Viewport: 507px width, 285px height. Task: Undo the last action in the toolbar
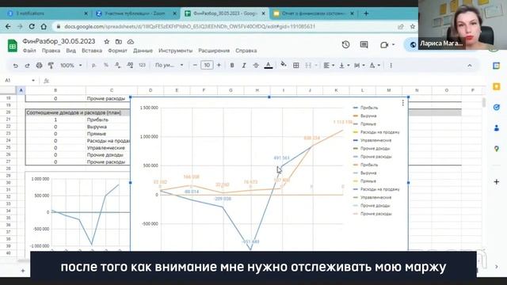pos(15,66)
